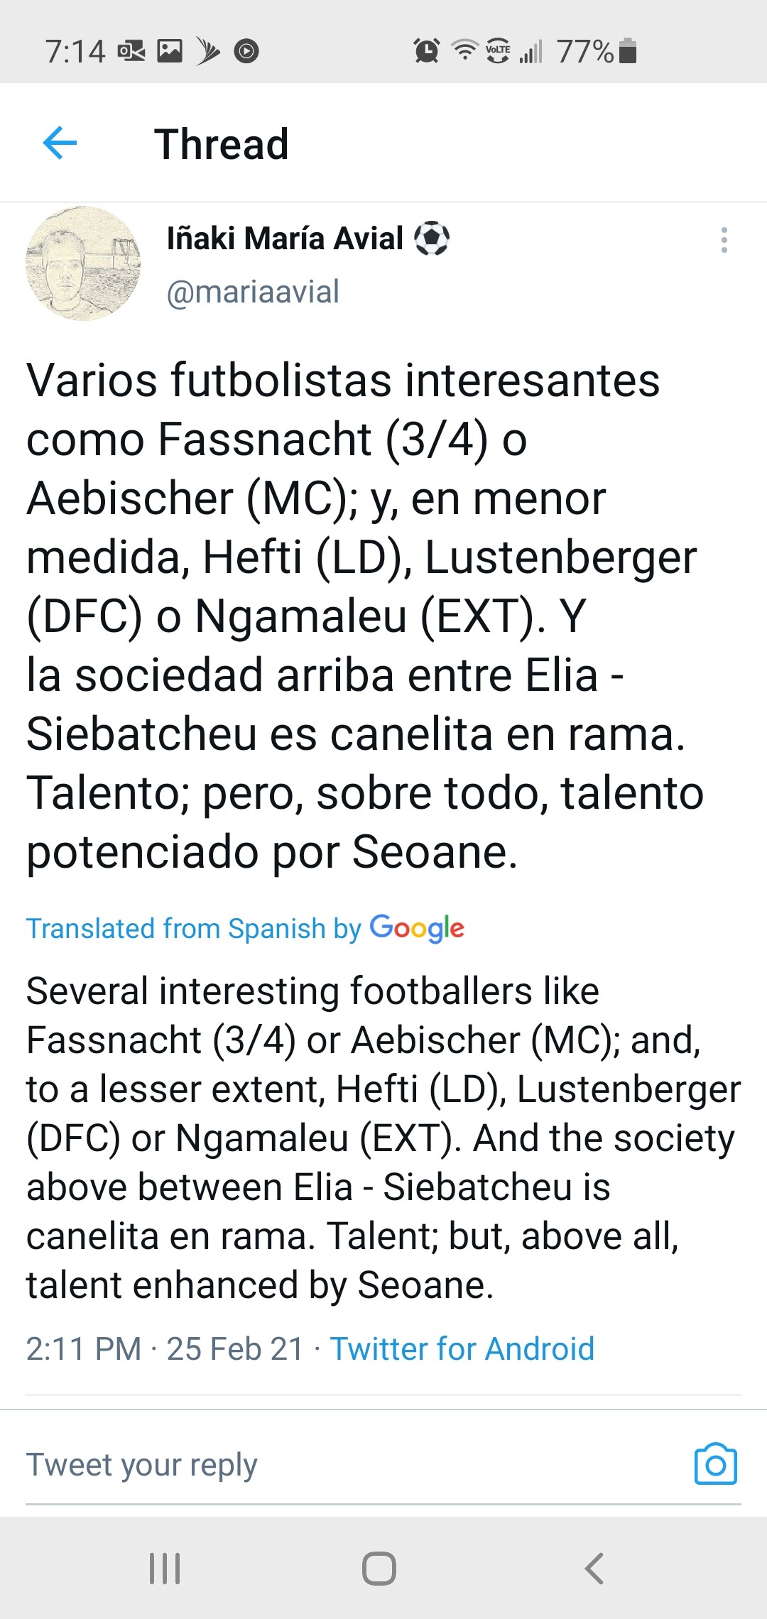Tap the camera icon in reply bar
Screen dimensions: 767x1619
[715, 1464]
